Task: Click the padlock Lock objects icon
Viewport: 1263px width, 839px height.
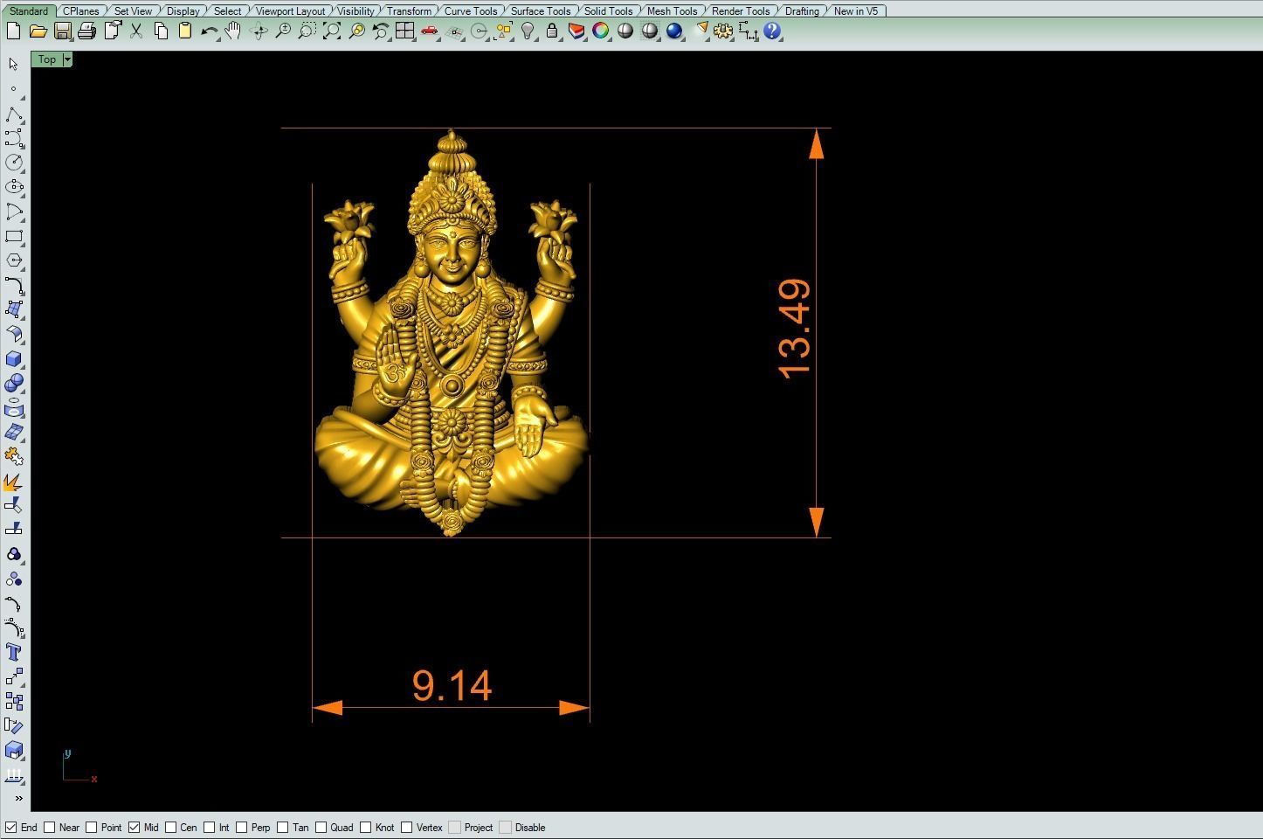Action: [551, 31]
